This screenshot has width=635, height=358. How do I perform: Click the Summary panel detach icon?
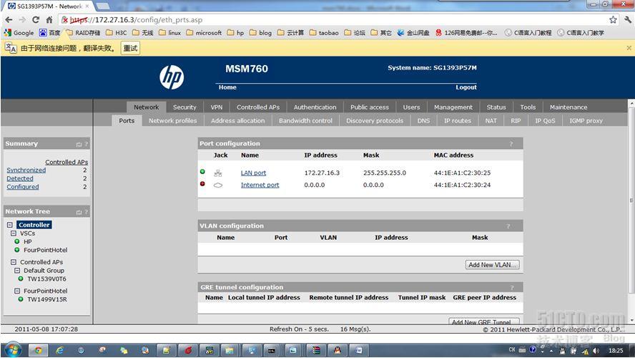[x=79, y=145]
